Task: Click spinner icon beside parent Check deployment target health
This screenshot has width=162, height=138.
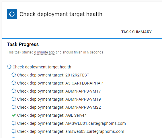Action: tap(9, 67)
